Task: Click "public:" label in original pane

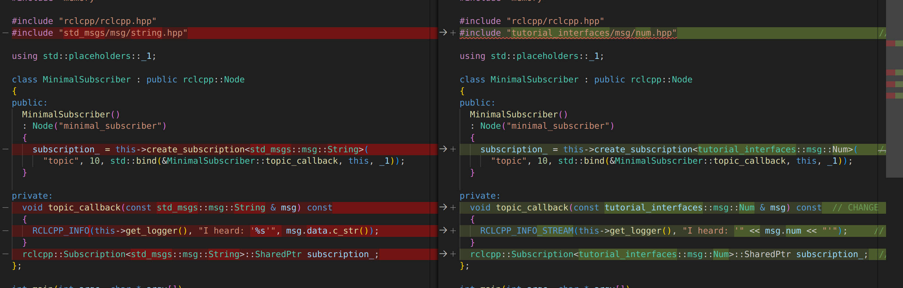Action: [x=30, y=103]
